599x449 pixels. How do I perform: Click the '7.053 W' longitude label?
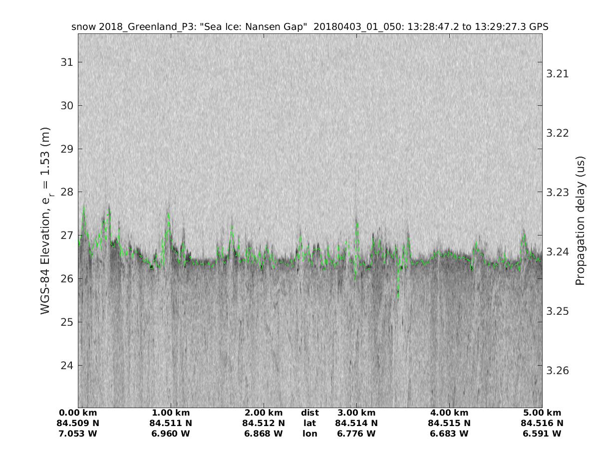[78, 434]
